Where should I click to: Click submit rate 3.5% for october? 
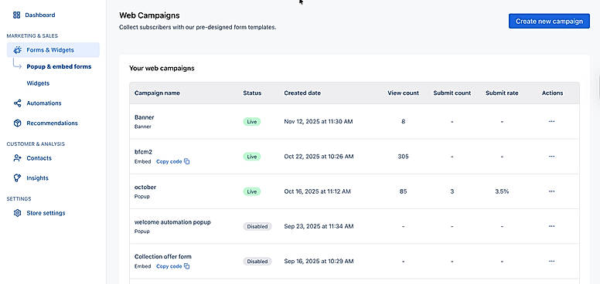pyautogui.click(x=502, y=191)
